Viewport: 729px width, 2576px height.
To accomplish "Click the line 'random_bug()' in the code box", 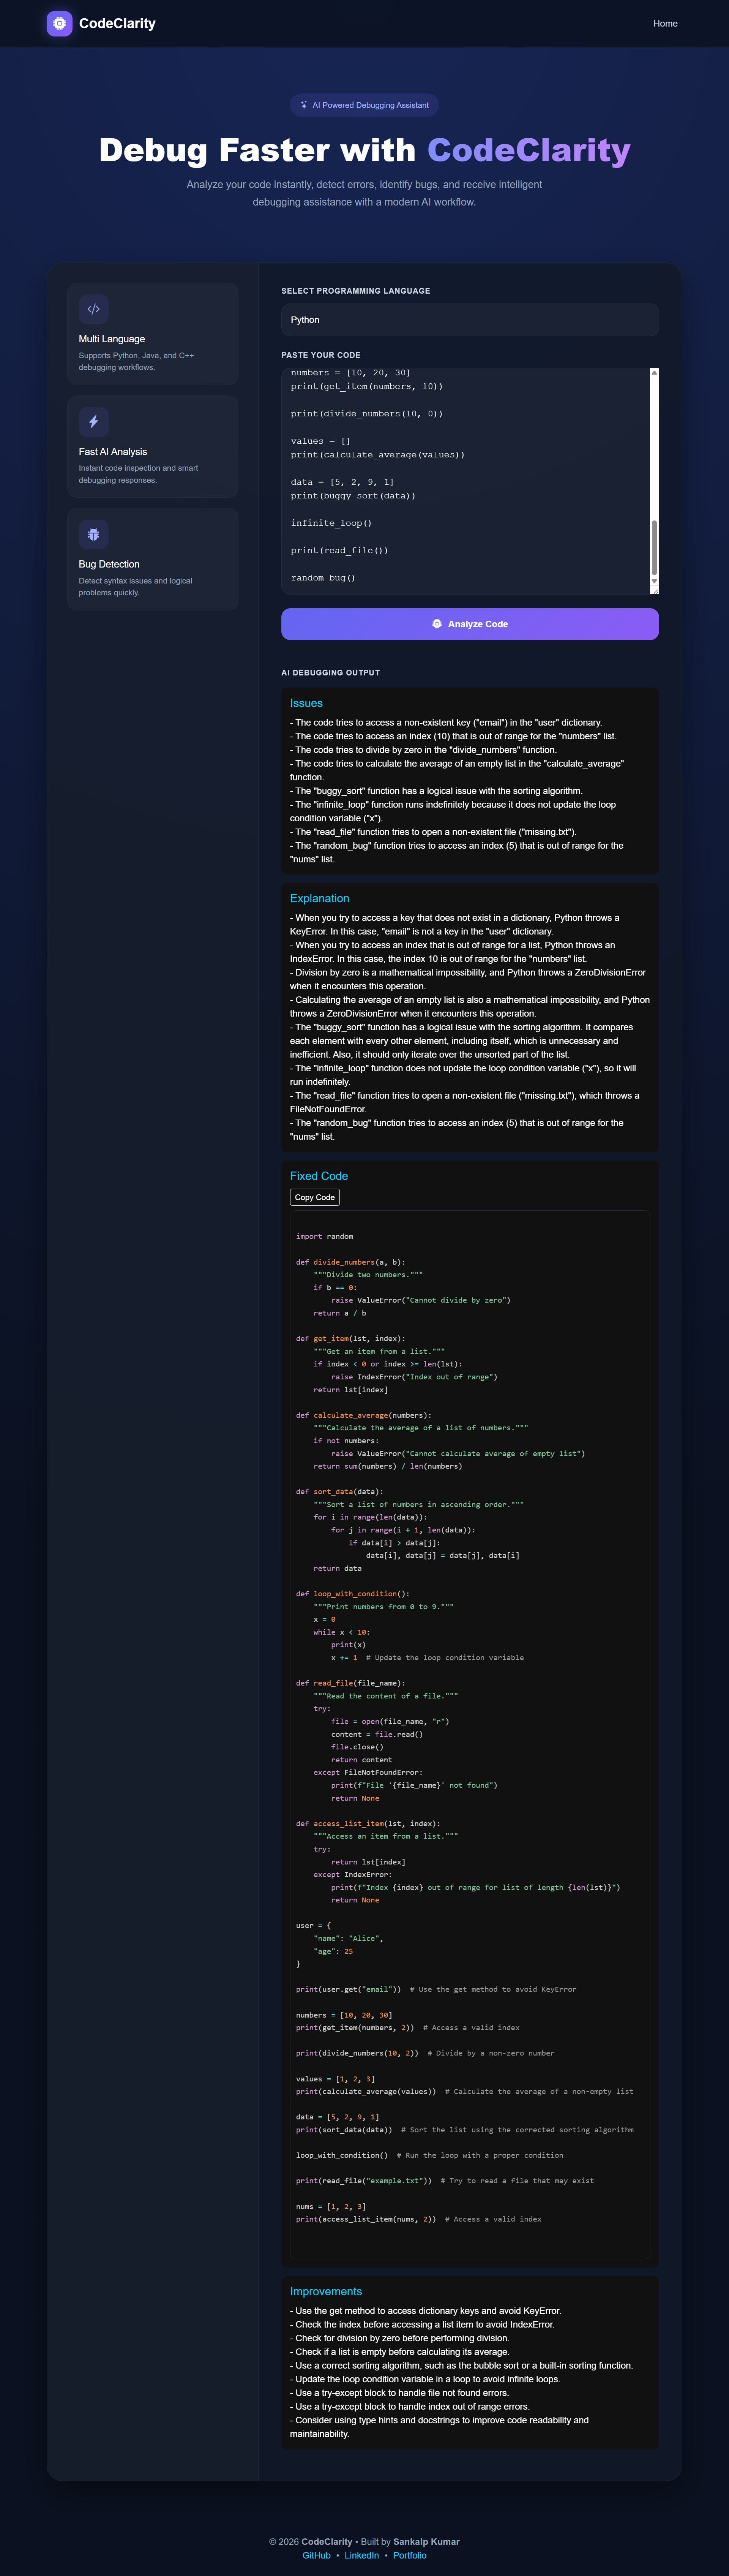I will point(323,578).
